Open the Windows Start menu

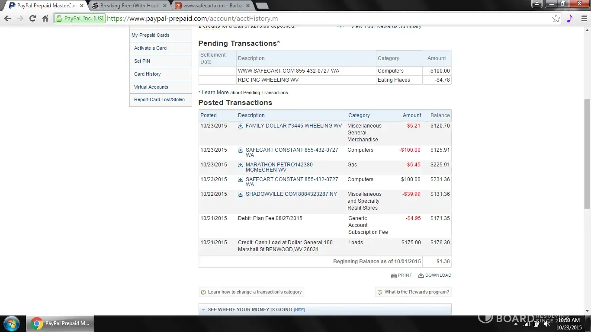point(12,323)
